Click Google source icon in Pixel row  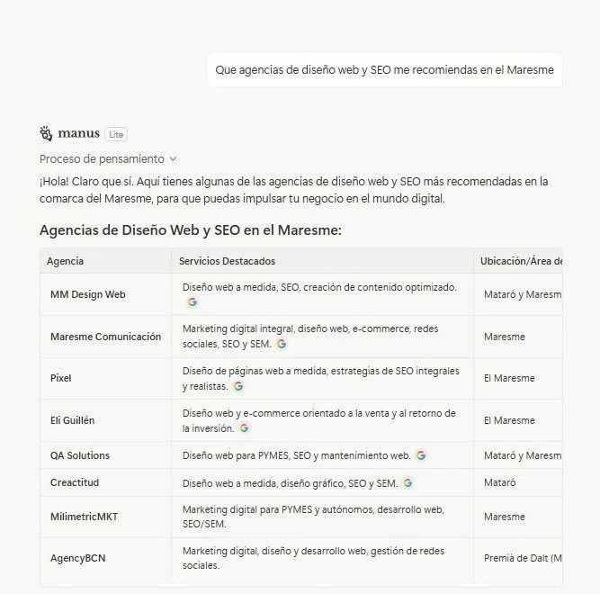coord(238,386)
